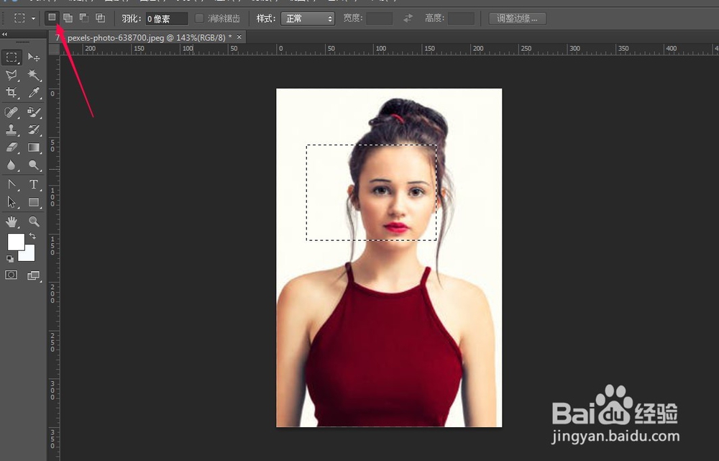Select the Hand tool
Image resolution: width=719 pixels, height=461 pixels.
[12, 222]
